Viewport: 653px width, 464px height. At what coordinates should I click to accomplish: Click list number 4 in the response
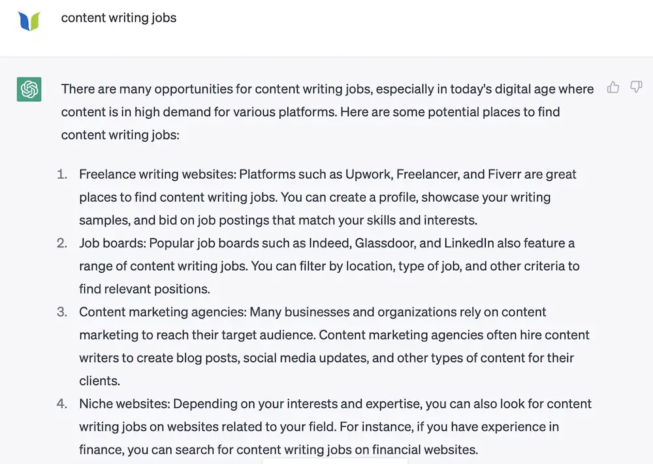62,404
